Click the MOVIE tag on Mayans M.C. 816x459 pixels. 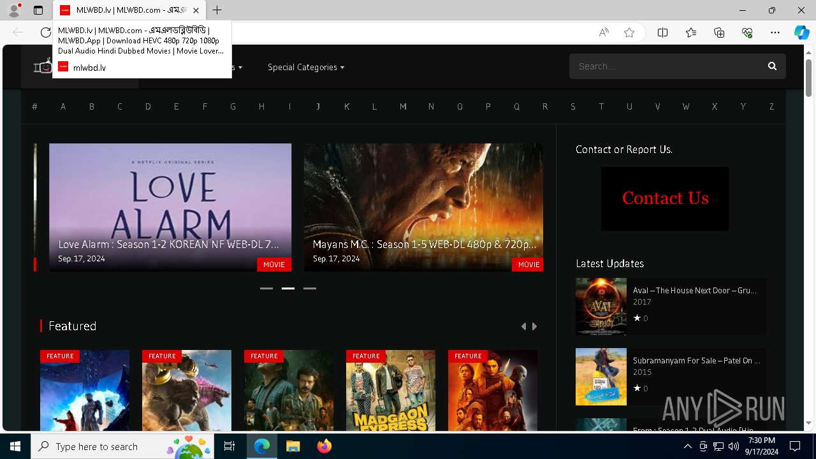(528, 265)
